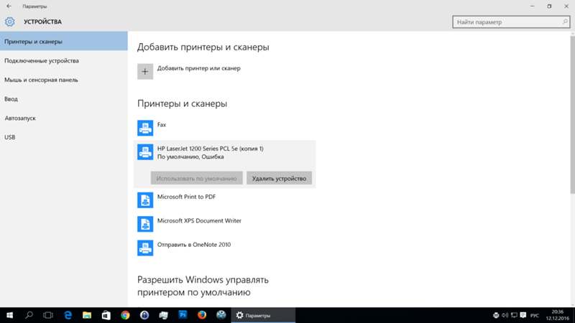The width and height of the screenshot is (575, 323).
Task: Open Photoshop from taskbar
Action: pyautogui.click(x=183, y=315)
